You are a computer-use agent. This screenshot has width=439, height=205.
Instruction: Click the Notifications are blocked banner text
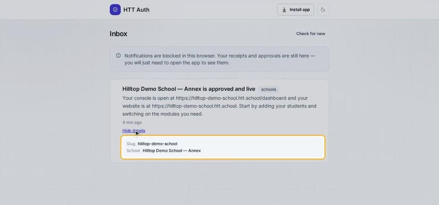coord(220,59)
